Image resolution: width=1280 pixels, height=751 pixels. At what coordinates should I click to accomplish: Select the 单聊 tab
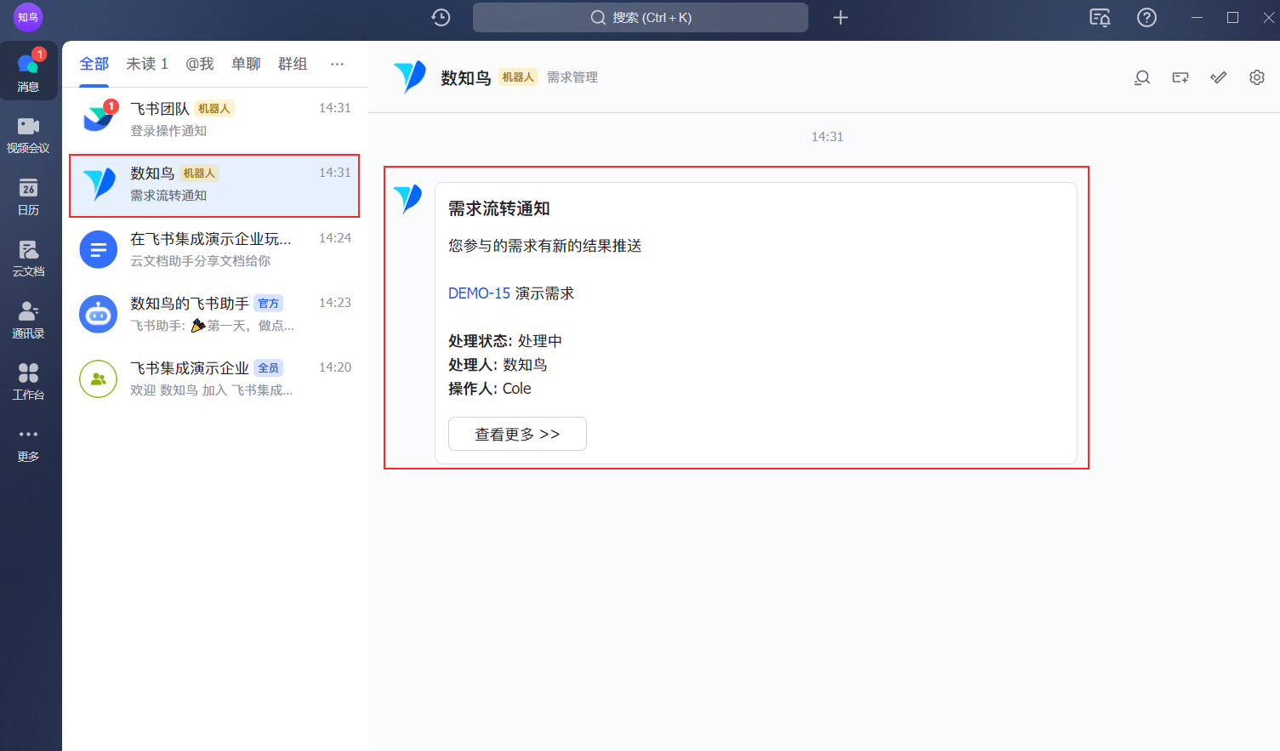point(246,64)
